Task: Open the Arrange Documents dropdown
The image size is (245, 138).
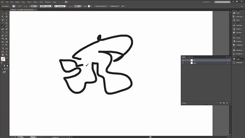Action: point(67,2)
